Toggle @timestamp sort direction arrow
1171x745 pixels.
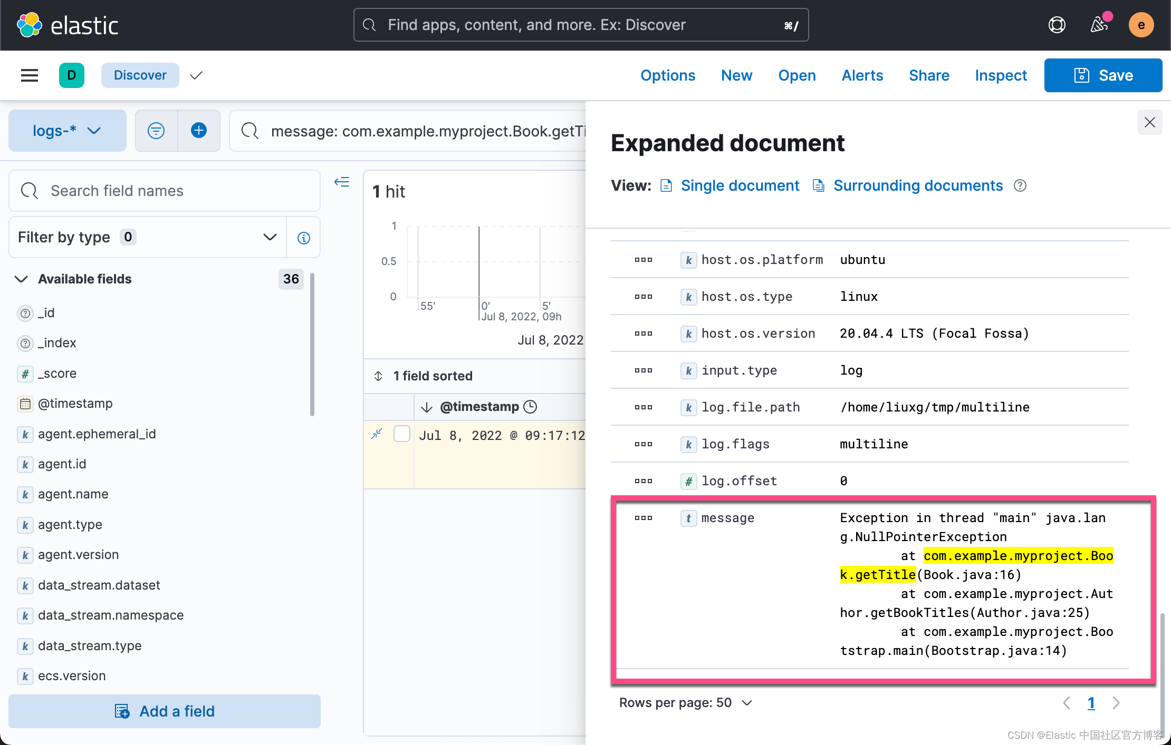pyautogui.click(x=426, y=406)
